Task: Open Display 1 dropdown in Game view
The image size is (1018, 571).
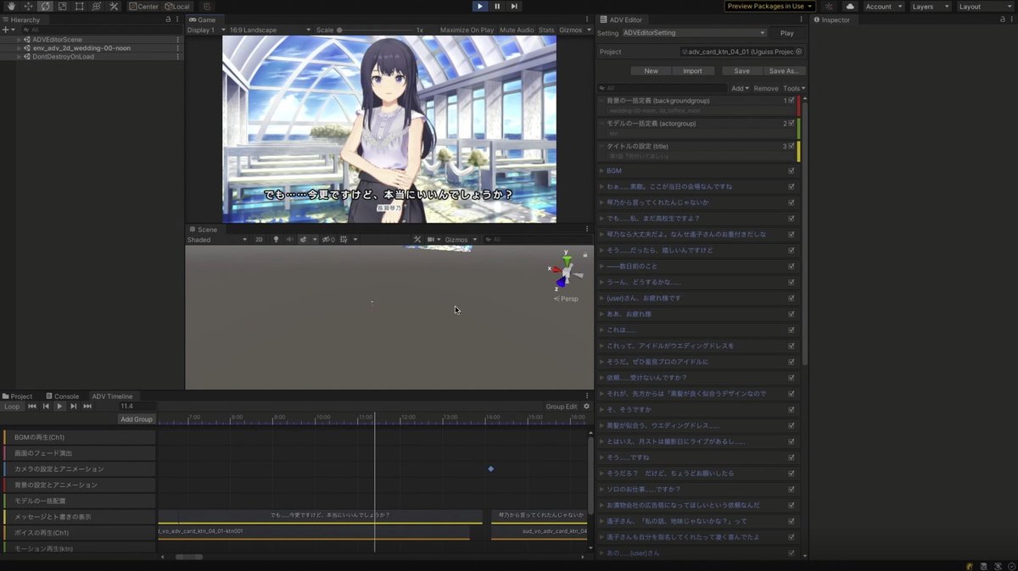Action: [206, 30]
